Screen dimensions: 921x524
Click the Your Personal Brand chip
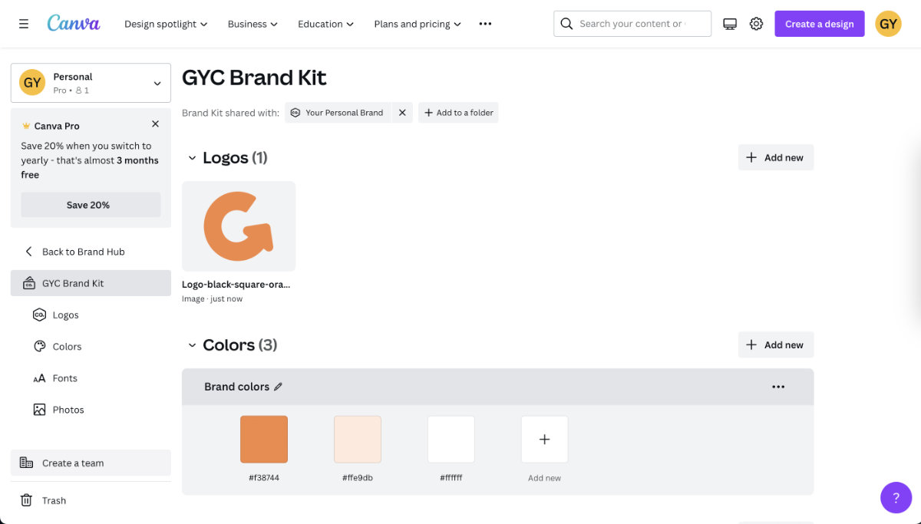point(338,113)
